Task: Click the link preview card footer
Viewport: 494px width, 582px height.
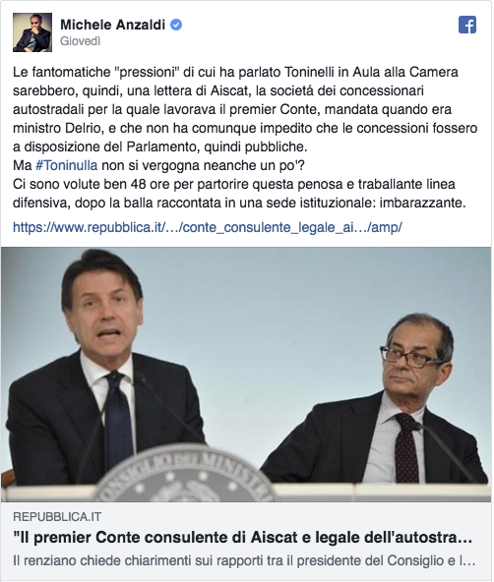Action: coord(246,540)
